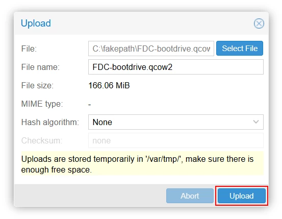Click the Abort button
This screenshot has width=282, height=219.
tap(190, 196)
